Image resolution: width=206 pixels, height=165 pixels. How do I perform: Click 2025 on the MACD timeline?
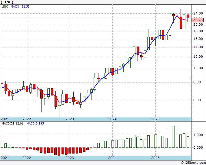click(155, 158)
